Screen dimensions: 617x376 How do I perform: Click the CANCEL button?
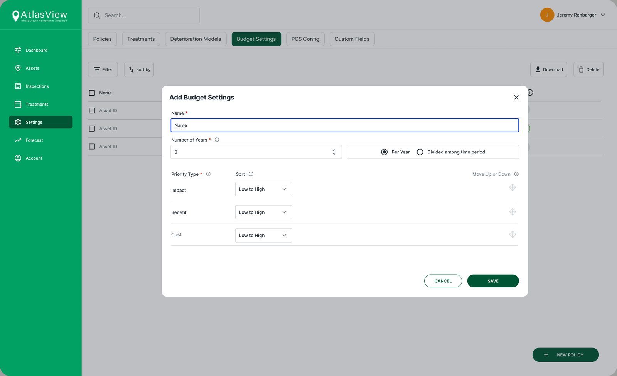point(443,281)
